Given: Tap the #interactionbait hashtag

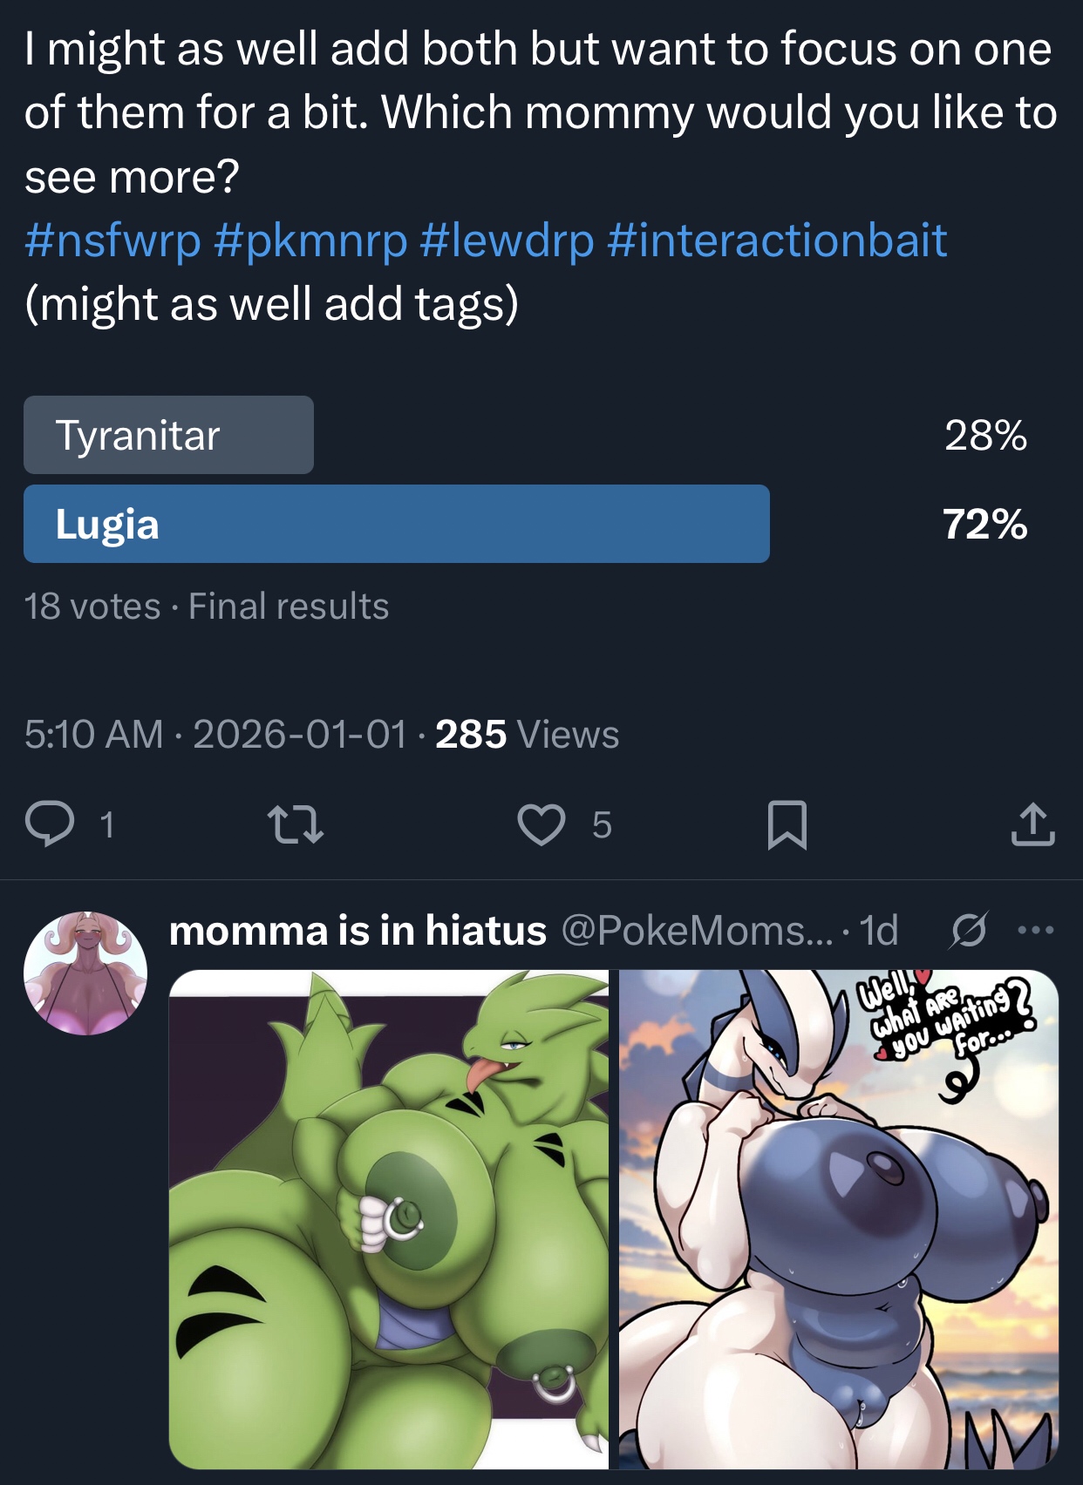Looking at the screenshot, I should (x=777, y=241).
